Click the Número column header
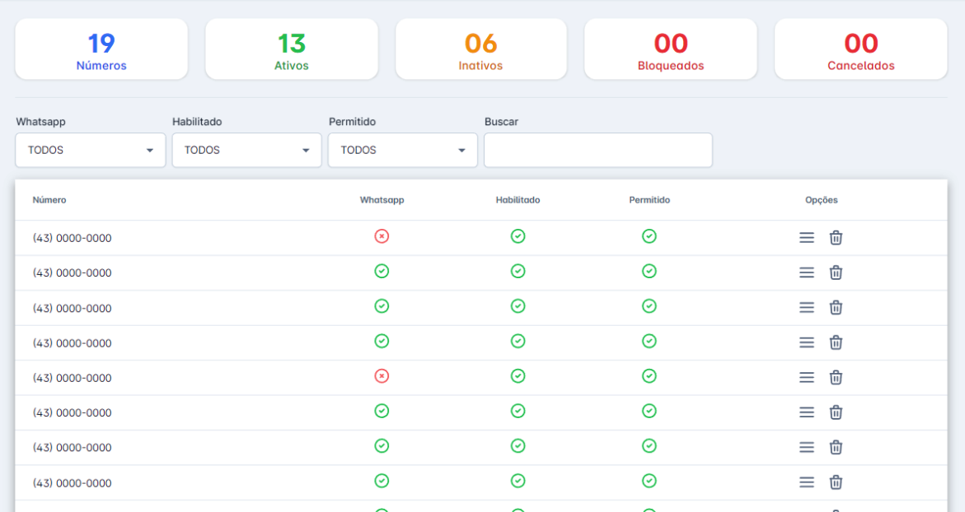Screen dimensions: 965x512 49,200
